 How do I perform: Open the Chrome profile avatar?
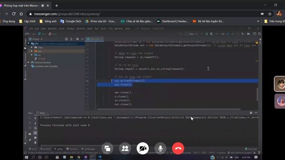click(x=279, y=14)
